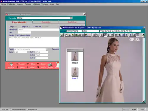The image size is (148, 111).
Task: Zoom out with the minus magnifier icon
Action: click(97, 35)
